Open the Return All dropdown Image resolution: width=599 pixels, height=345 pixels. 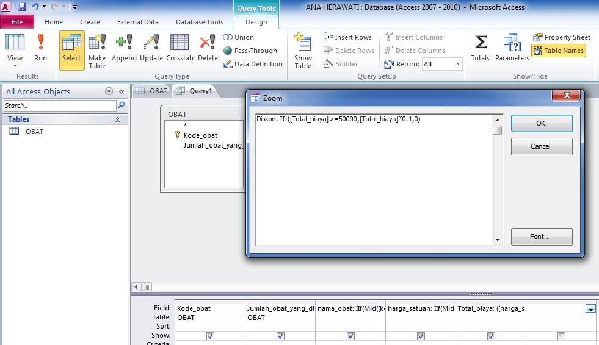point(458,63)
